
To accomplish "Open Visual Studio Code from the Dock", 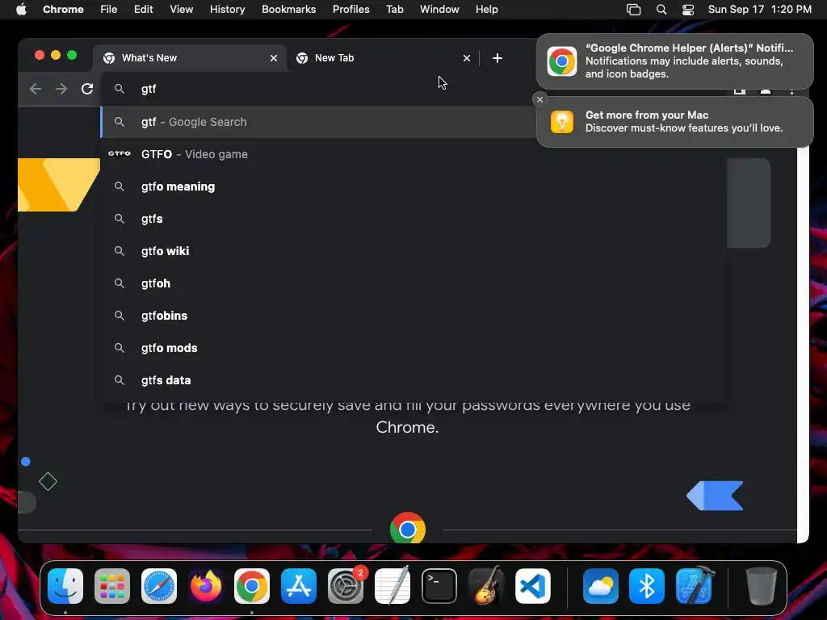I will [533, 586].
